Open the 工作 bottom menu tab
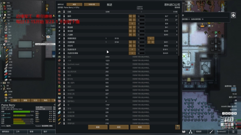The width and height of the screenshot is (241, 135). 21,132
